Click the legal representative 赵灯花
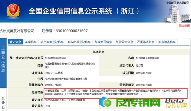Viewport: 191px width, 111px height. [x=140, y=65]
